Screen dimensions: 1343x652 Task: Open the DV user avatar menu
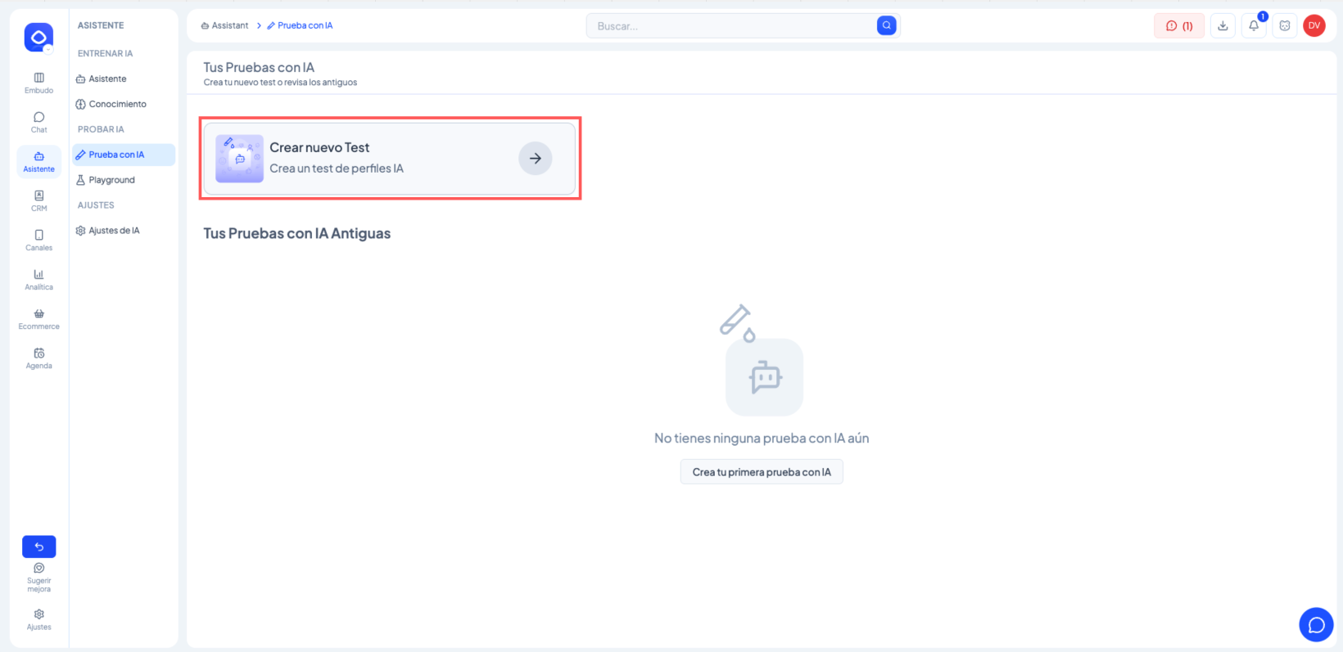(1314, 26)
